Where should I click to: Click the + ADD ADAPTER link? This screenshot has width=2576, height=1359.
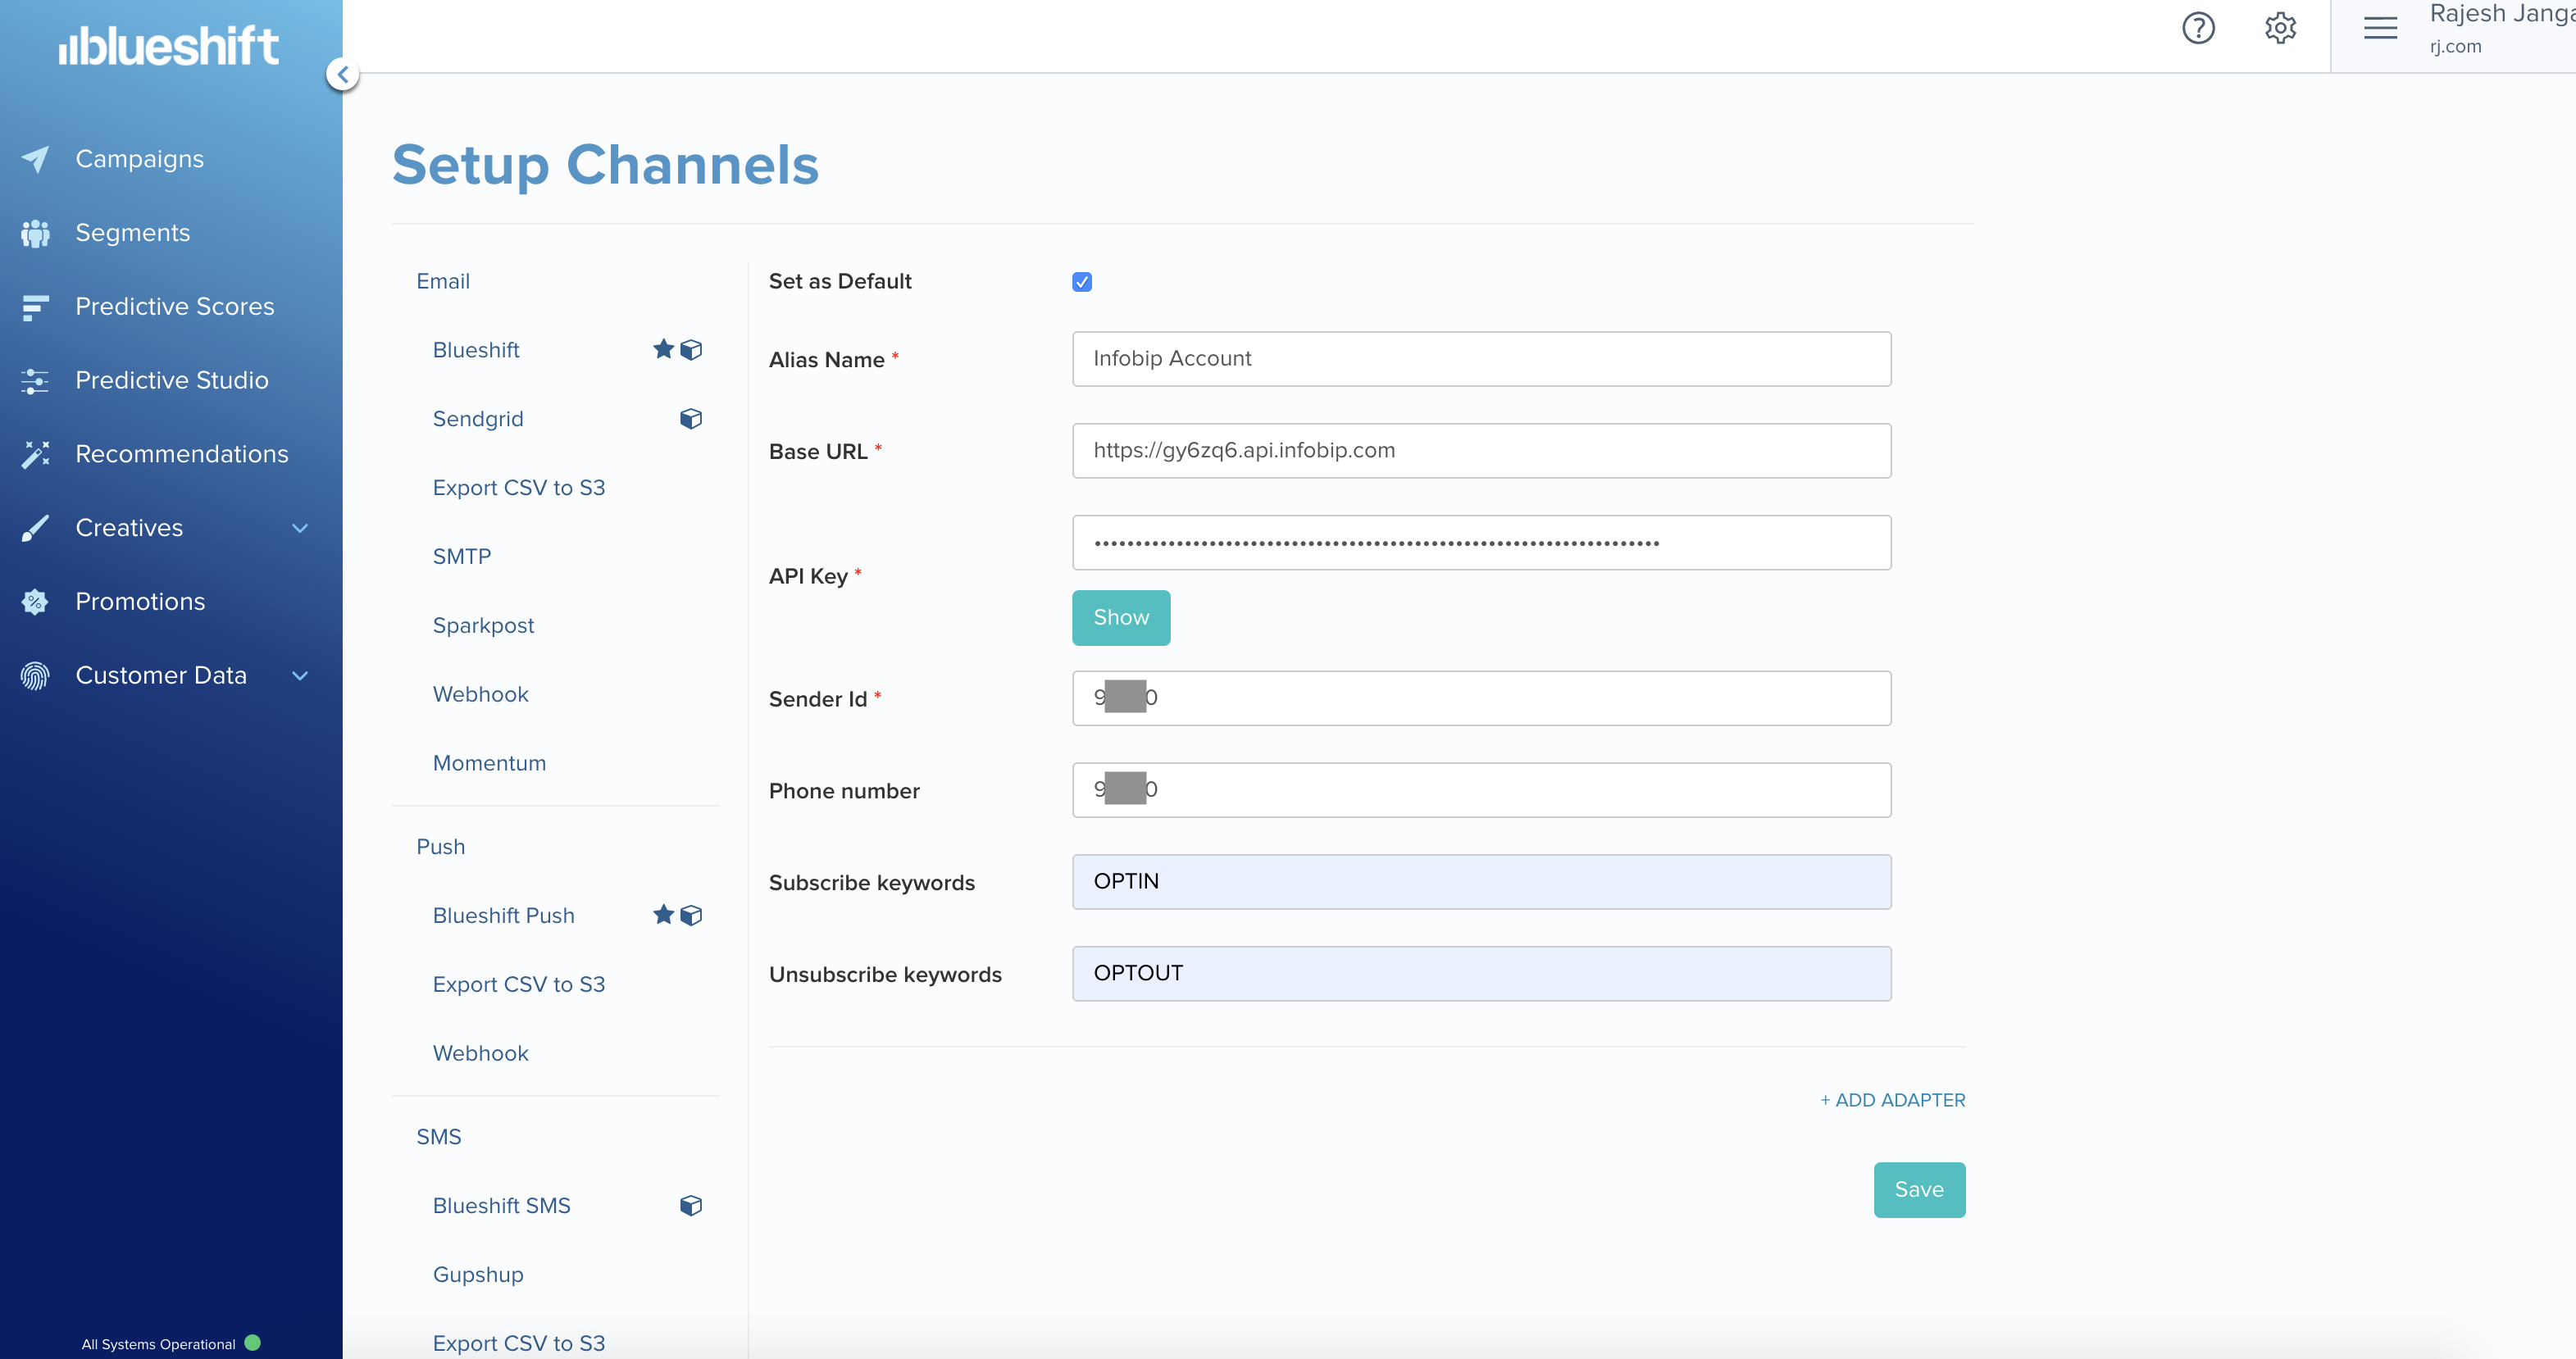[x=1892, y=1100]
